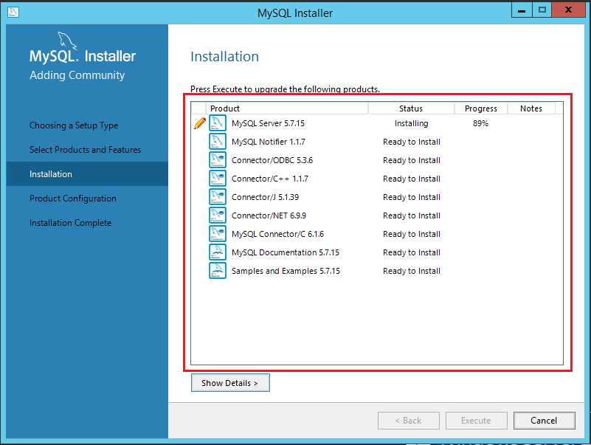Select the Connector/C++ 1.1.7 row text

270,179
